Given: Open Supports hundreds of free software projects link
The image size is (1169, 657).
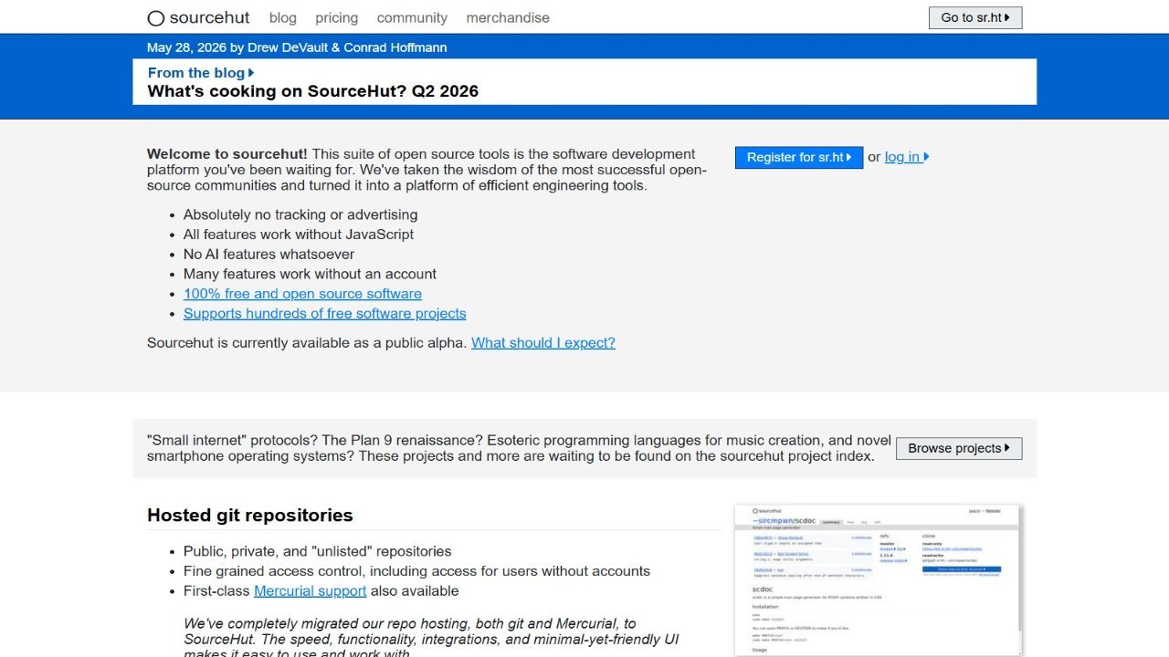Looking at the screenshot, I should pos(325,314).
